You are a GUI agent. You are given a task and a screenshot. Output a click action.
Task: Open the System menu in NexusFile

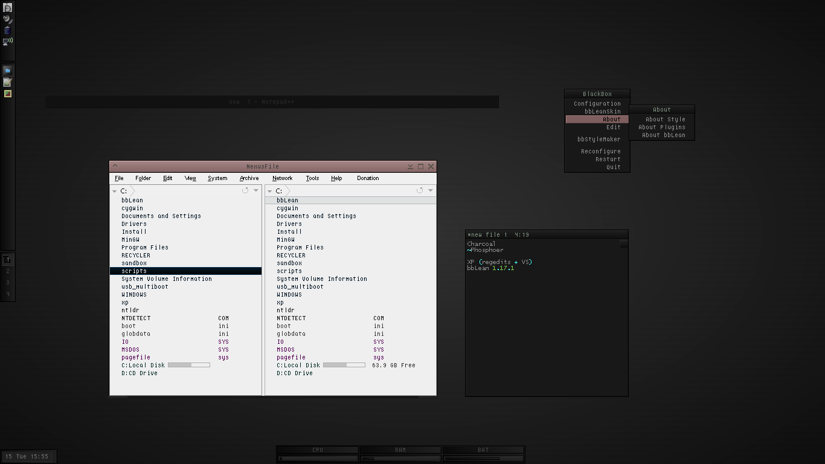click(x=217, y=178)
